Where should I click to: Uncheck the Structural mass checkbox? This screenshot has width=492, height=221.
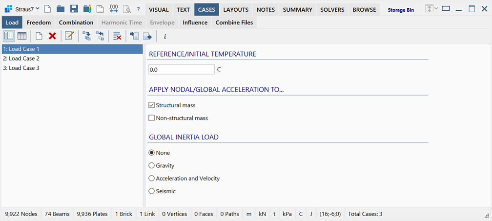[151, 105]
